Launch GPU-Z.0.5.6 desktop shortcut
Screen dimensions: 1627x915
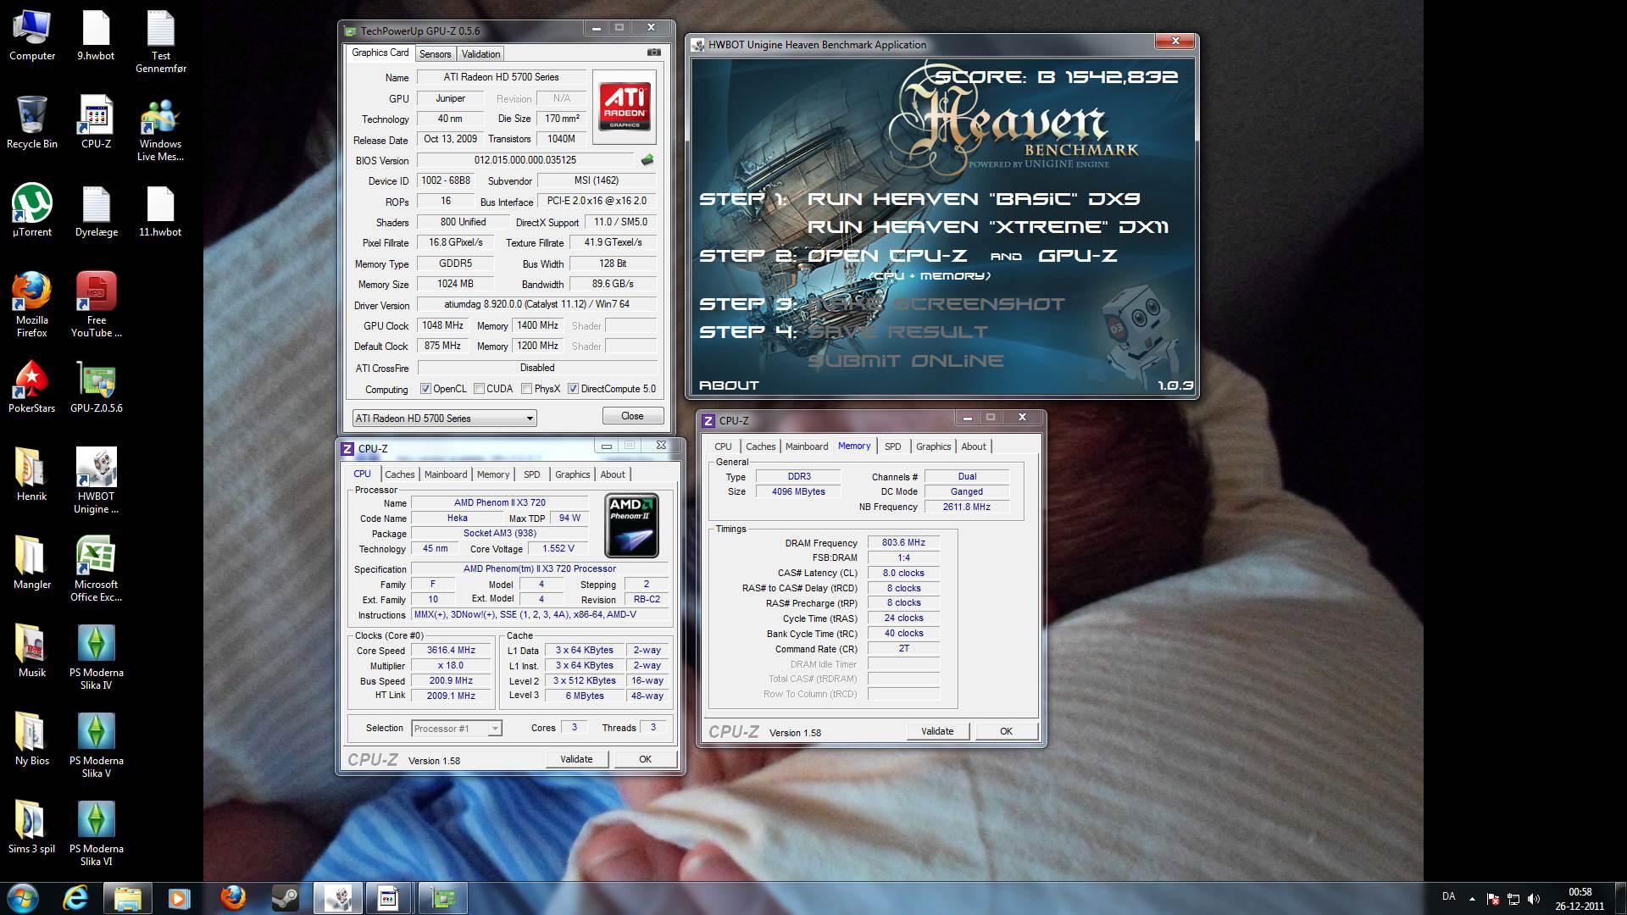[96, 387]
